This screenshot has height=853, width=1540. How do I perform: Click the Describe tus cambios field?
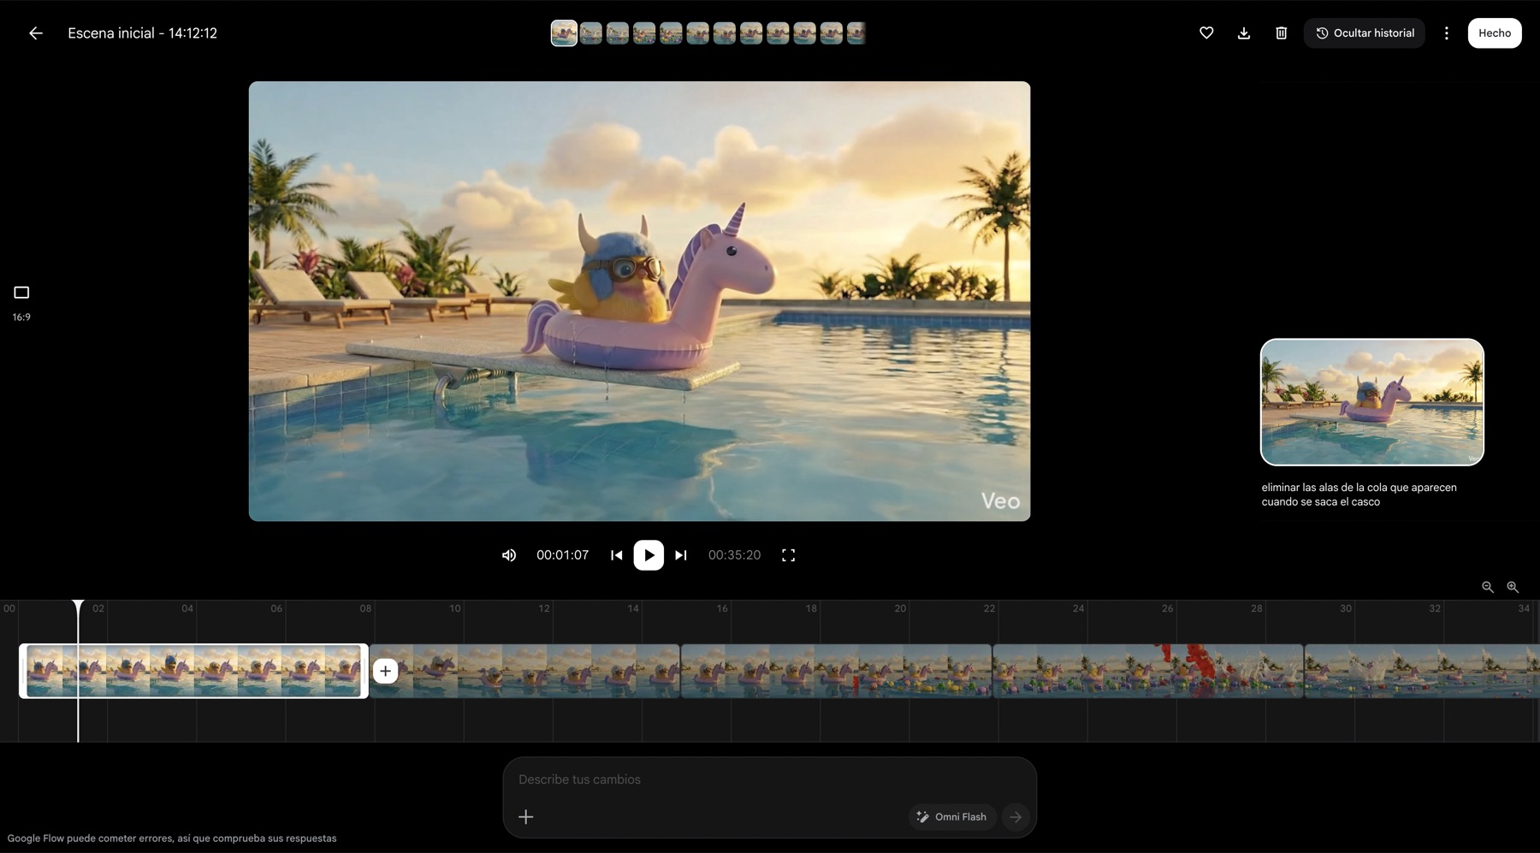point(769,779)
